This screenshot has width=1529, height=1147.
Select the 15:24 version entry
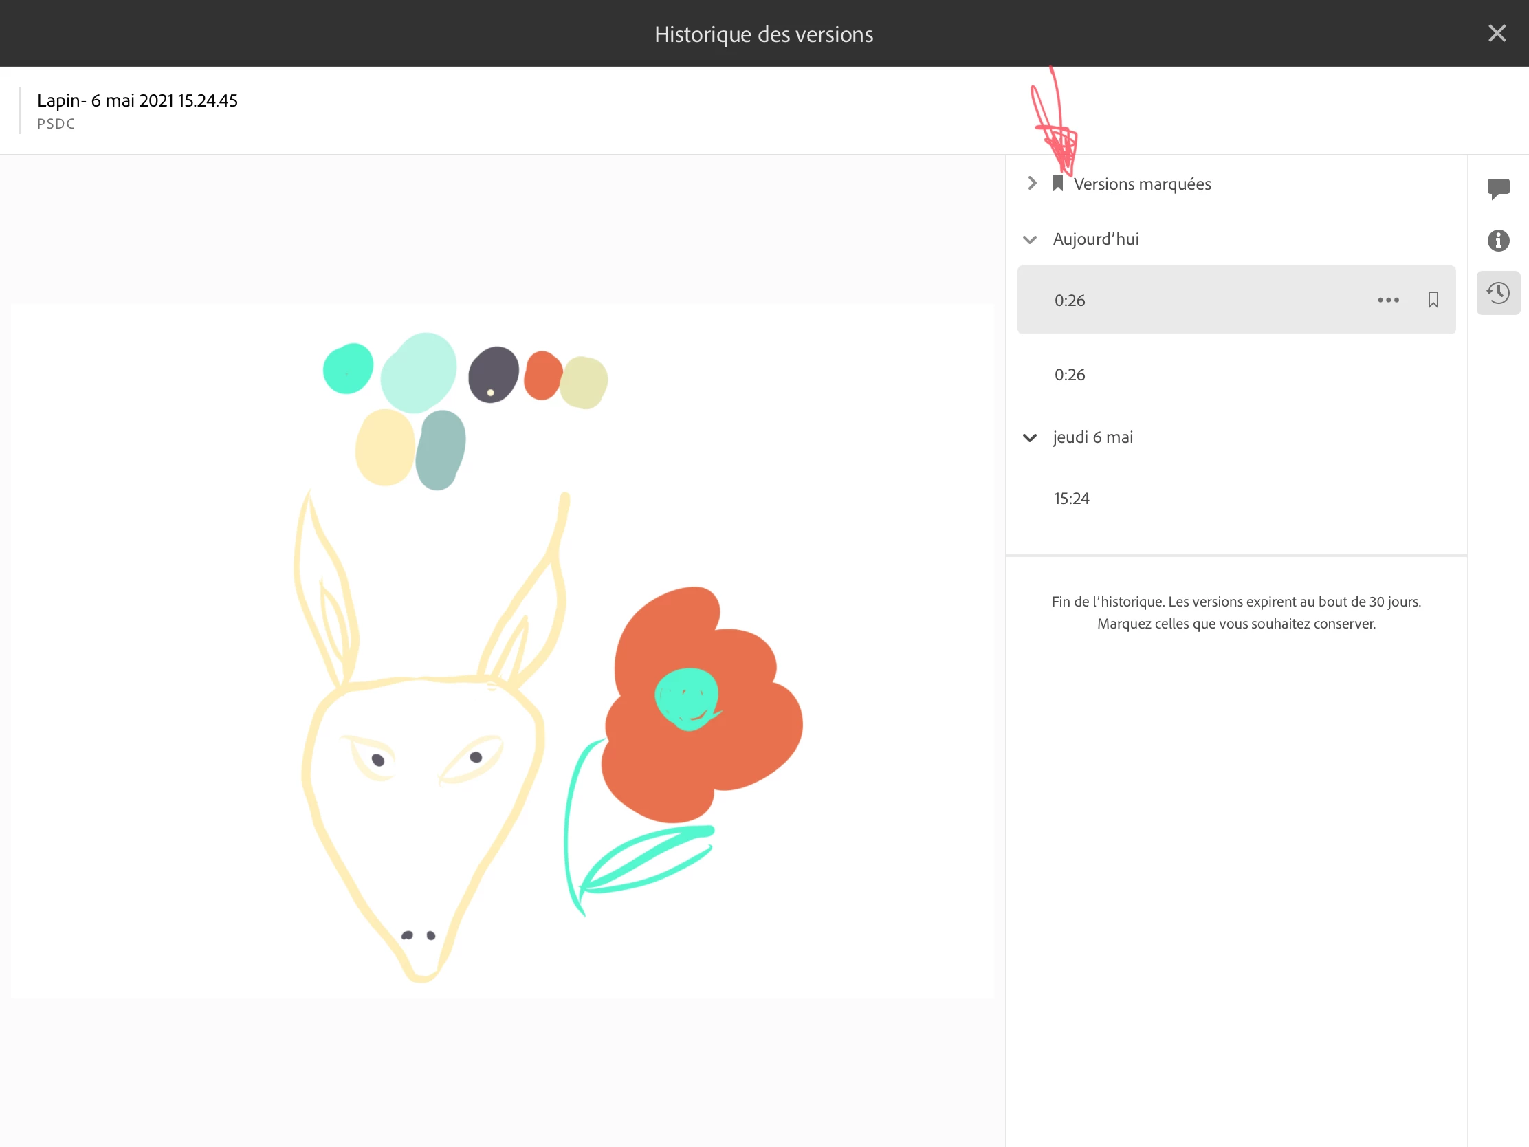1071,499
